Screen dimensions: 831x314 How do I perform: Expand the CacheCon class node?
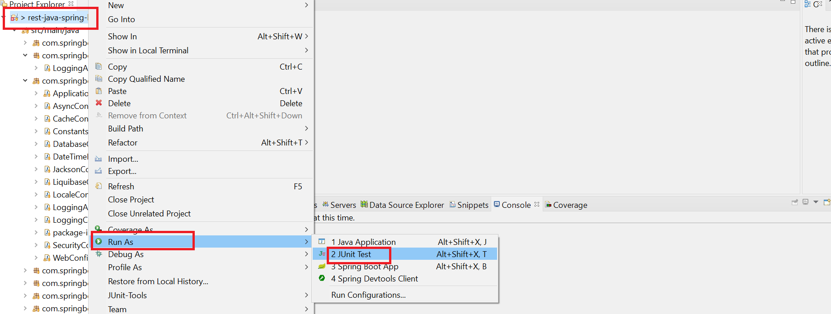[x=37, y=118]
